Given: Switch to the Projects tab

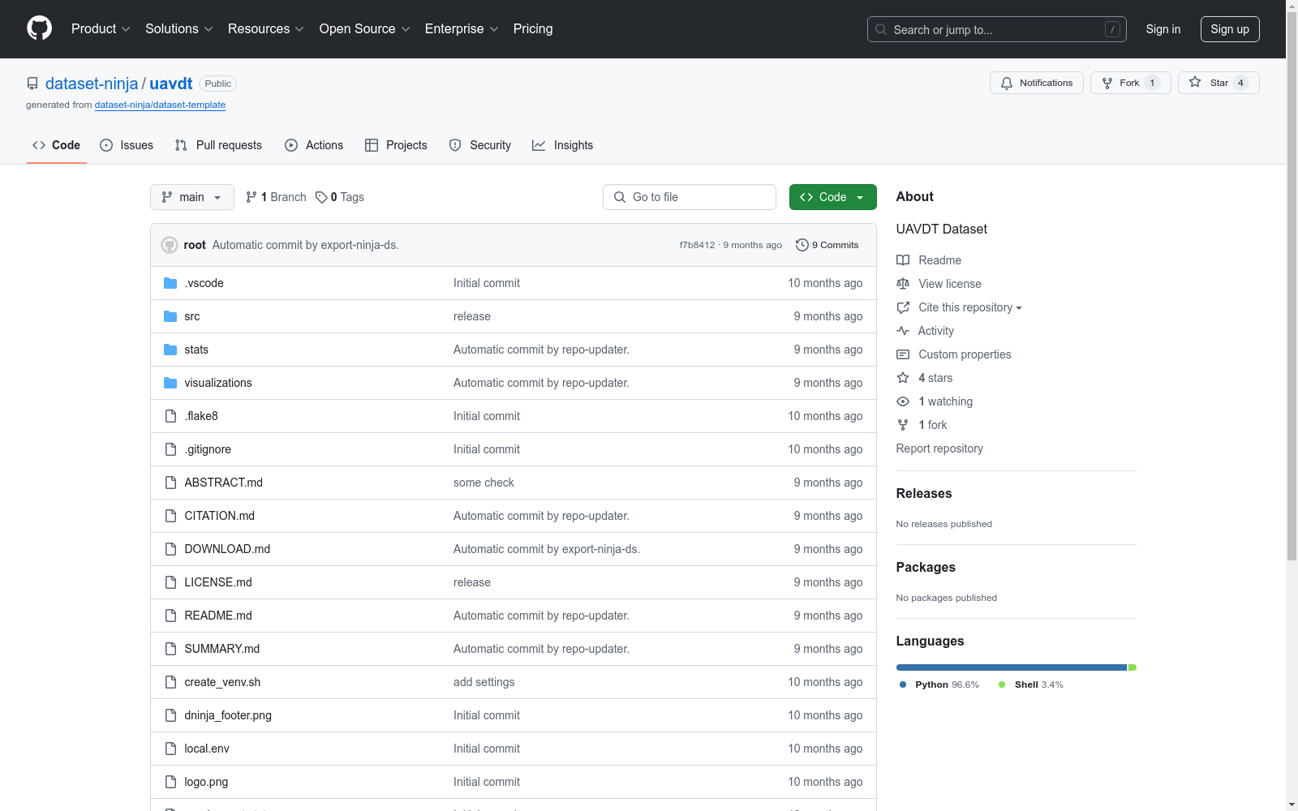Looking at the screenshot, I should [x=396, y=145].
